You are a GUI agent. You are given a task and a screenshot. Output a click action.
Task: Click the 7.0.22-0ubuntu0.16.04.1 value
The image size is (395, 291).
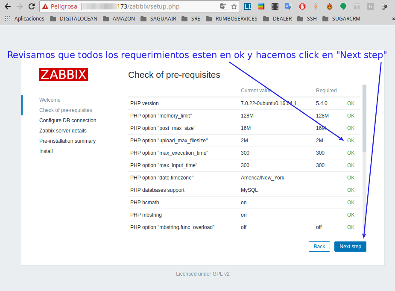[269, 103]
